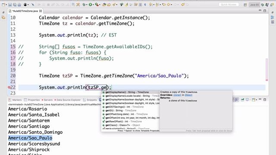Click the Previous Annotation icon
This screenshot has width=276, height=155.
pyautogui.click(x=157, y=5)
